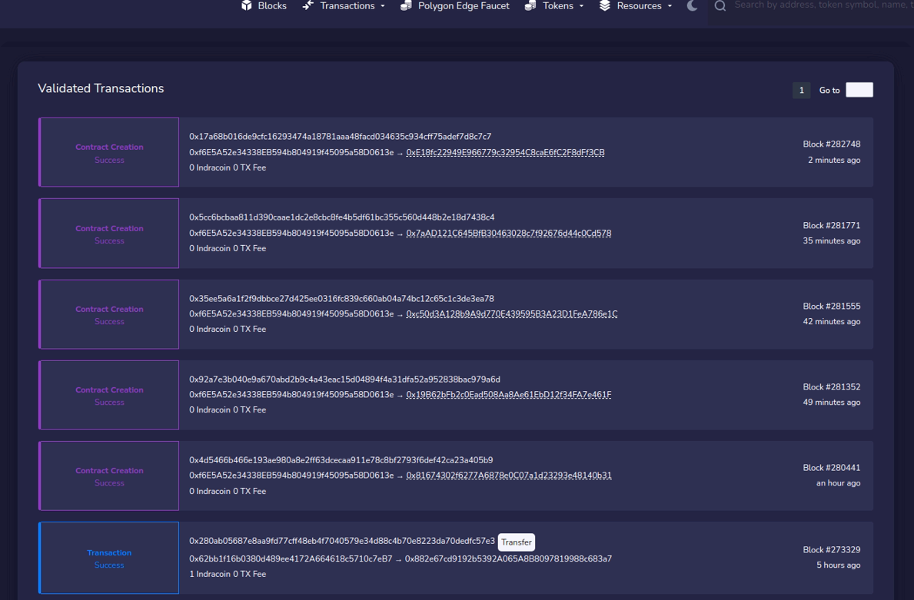Expand the Transactions dropdown arrow
This screenshot has width=914, height=600.
383,6
